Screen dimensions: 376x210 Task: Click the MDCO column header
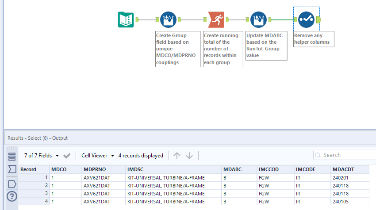click(65, 169)
